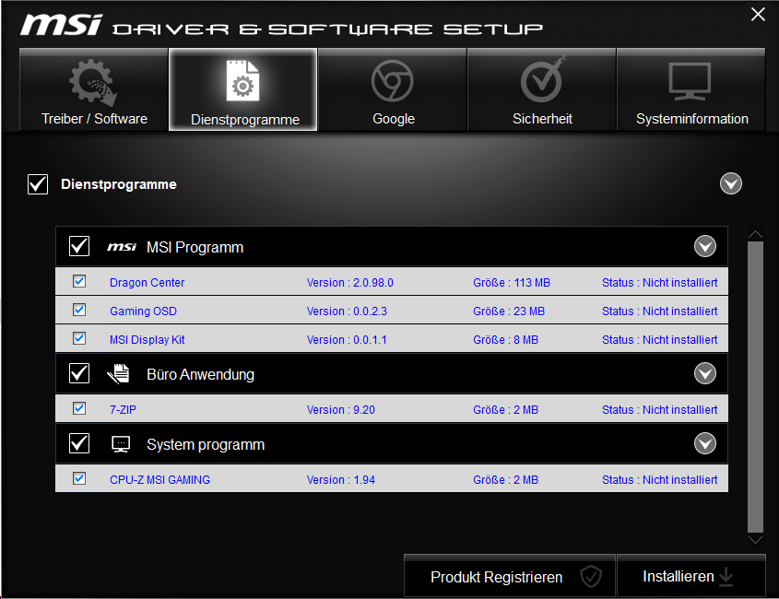Click Größe : 23 MB text
The width and height of the screenshot is (779, 599).
click(x=509, y=311)
